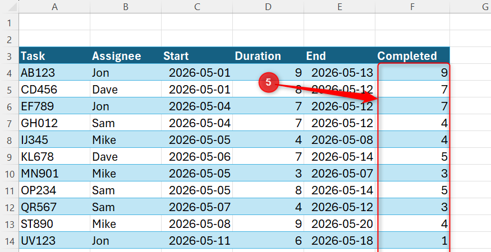Image resolution: width=491 pixels, height=252 pixels.
Task: Click assignee Jon in AB123 row
Action: pos(126,73)
